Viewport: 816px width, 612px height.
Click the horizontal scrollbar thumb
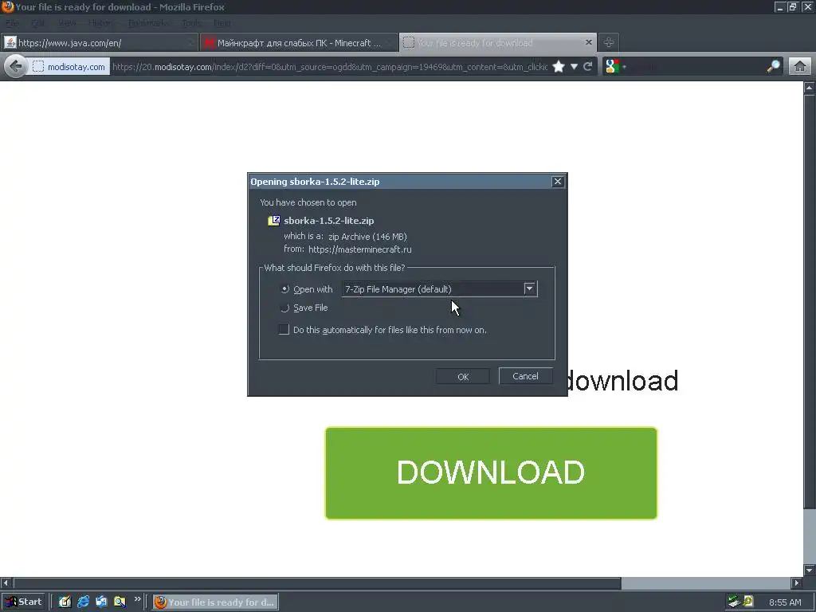click(317, 583)
